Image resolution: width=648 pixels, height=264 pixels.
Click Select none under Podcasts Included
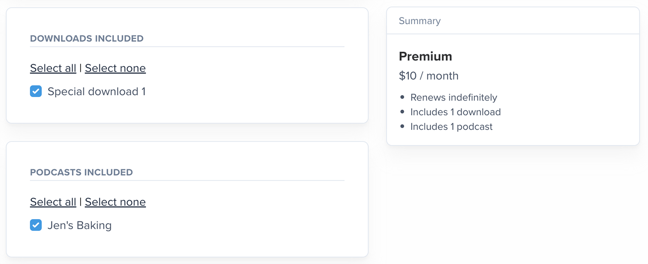click(x=115, y=202)
